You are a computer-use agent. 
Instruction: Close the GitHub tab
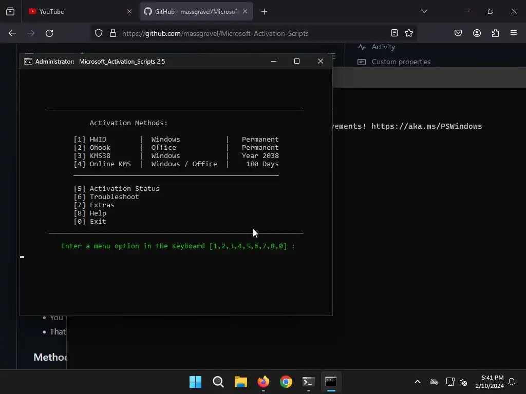point(245,11)
